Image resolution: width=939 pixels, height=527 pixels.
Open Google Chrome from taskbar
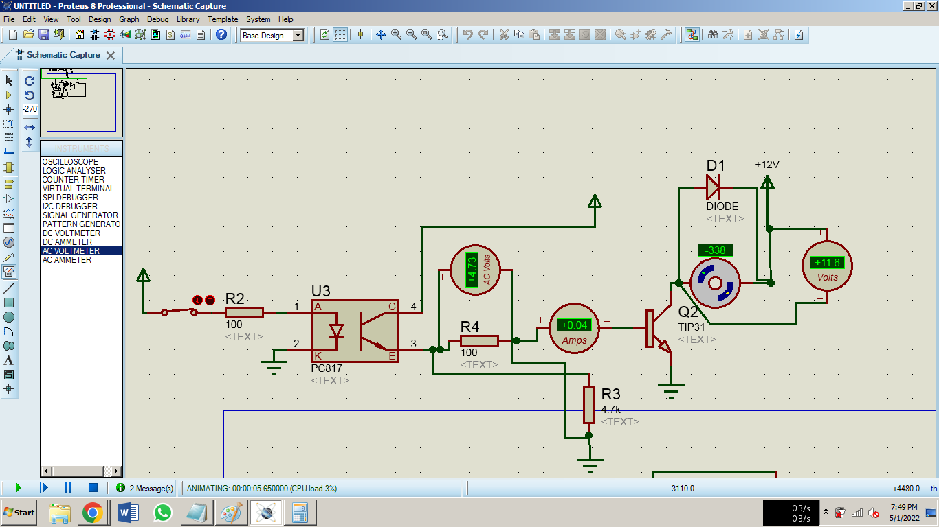[x=92, y=513]
